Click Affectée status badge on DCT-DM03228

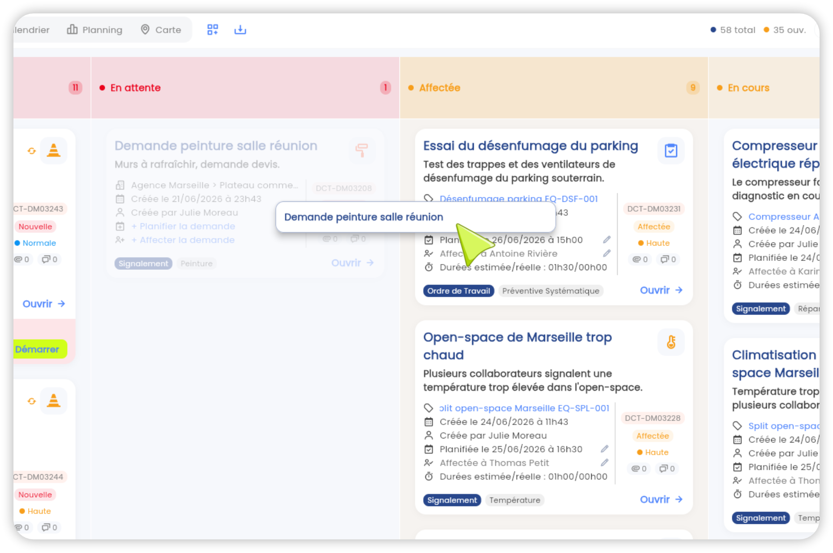(x=653, y=436)
